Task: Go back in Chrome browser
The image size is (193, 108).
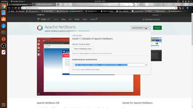Action: tap(9, 8)
